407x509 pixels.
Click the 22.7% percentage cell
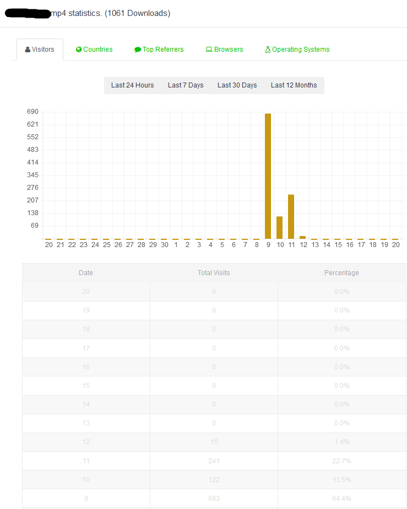[x=341, y=461]
